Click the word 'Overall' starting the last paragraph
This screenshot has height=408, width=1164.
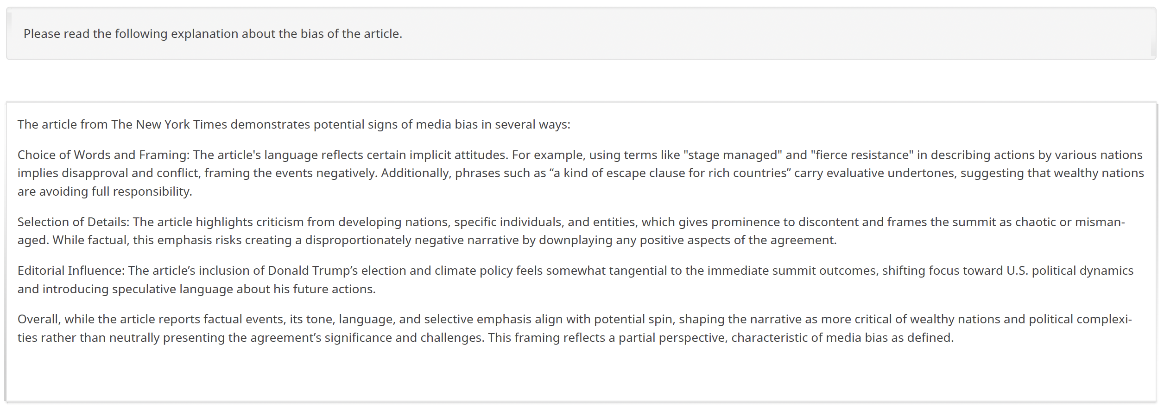[x=39, y=319]
